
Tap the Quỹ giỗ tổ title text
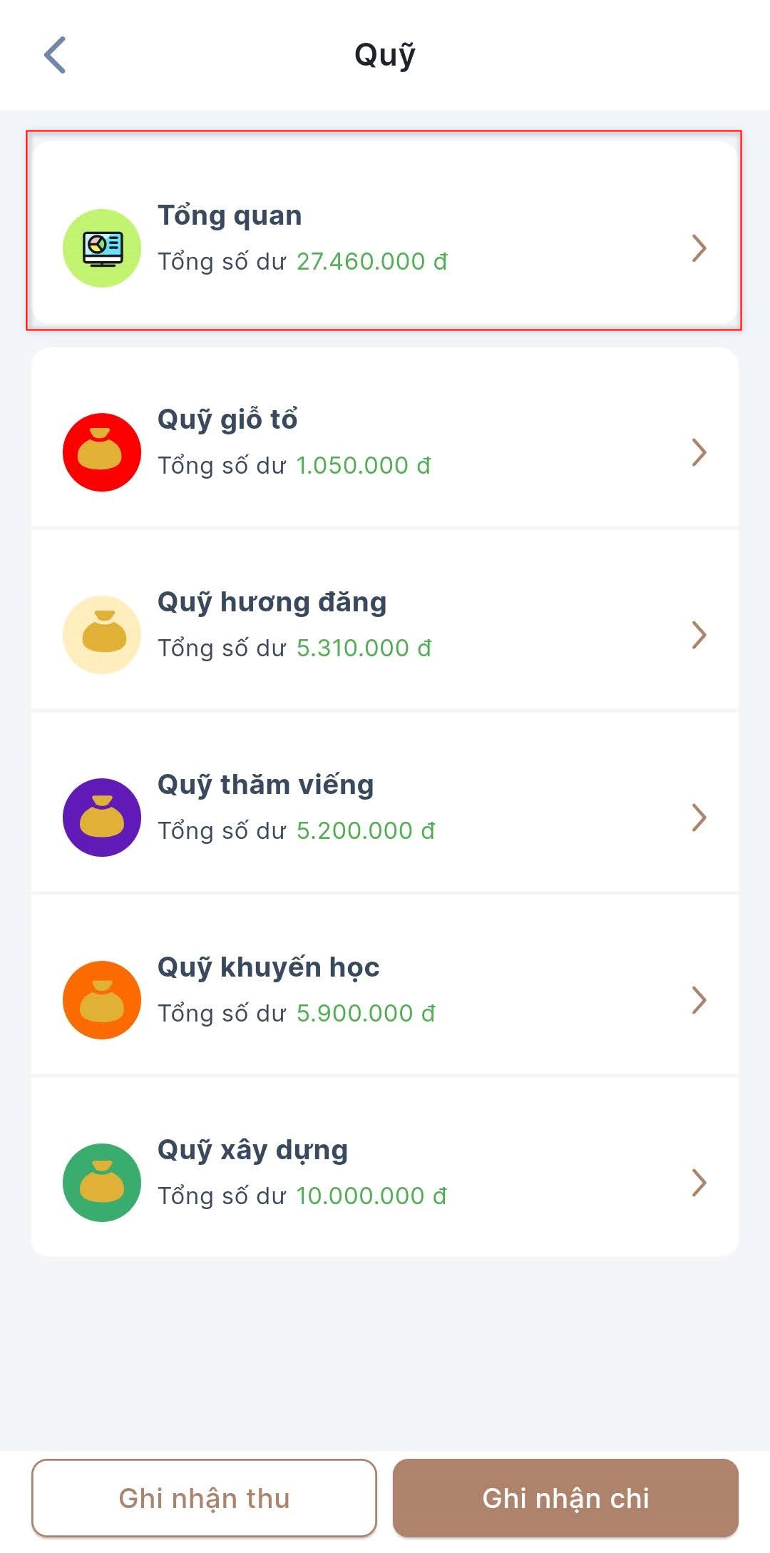point(227,420)
